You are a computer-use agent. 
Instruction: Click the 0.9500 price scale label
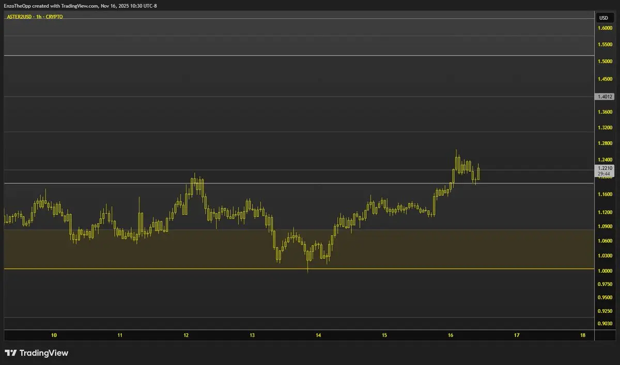[x=605, y=298]
